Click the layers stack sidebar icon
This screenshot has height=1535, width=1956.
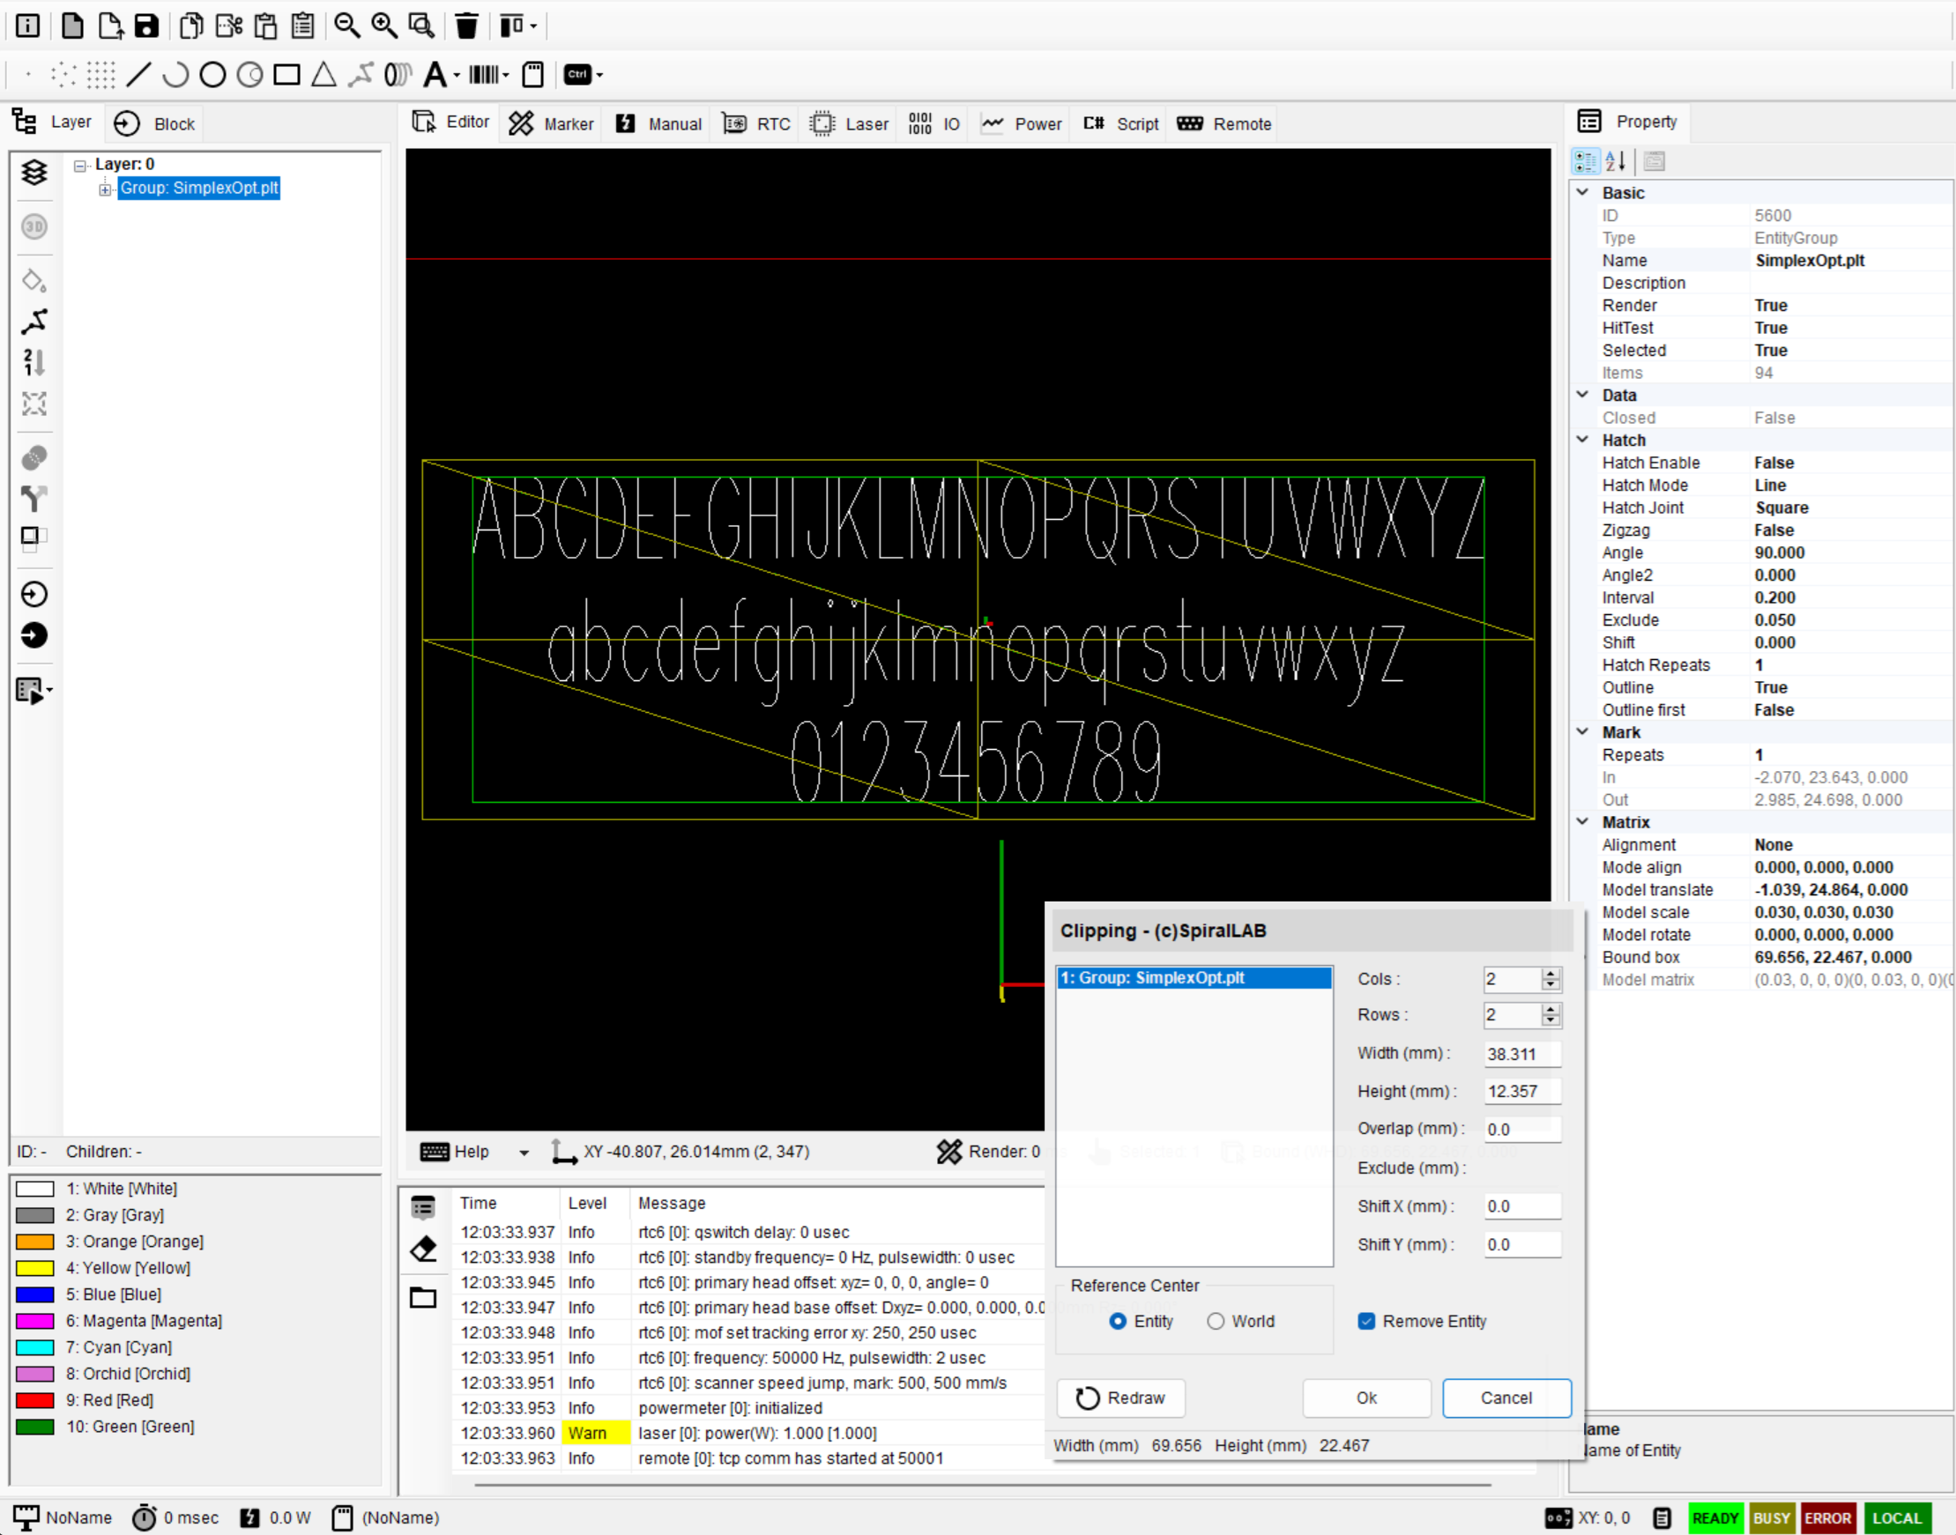tap(34, 172)
